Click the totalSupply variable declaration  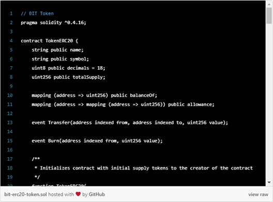(x=68, y=77)
